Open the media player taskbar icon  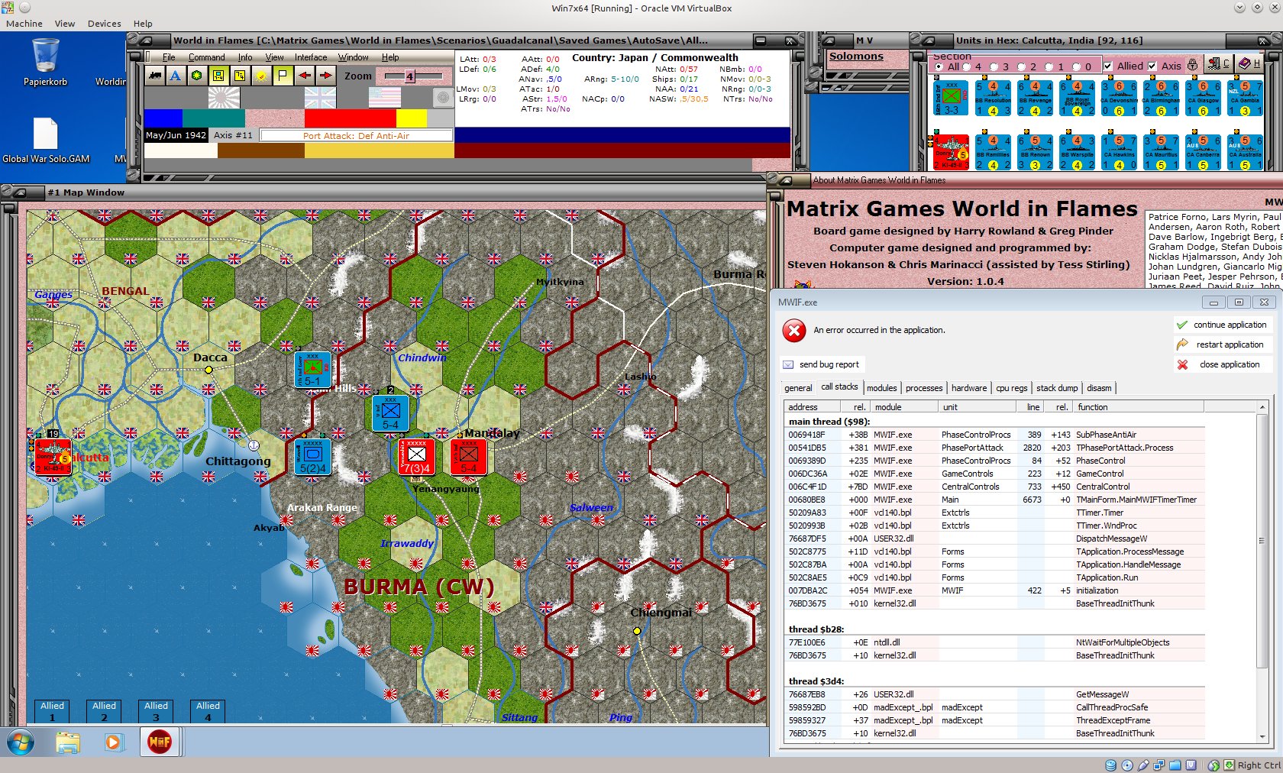pyautogui.click(x=114, y=742)
